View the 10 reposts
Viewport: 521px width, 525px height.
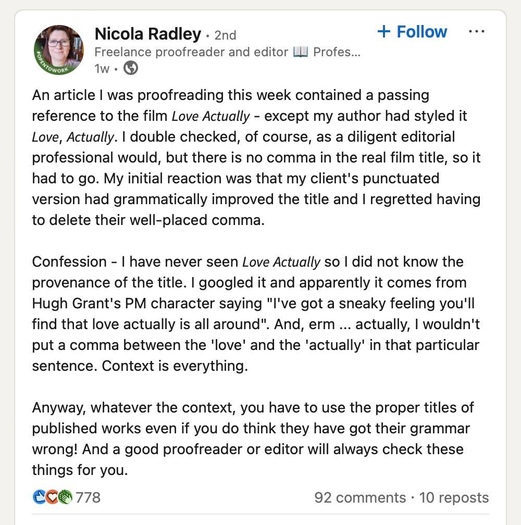coord(454,497)
